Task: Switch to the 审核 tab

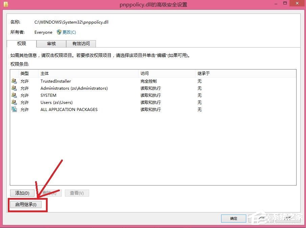Action: click(x=51, y=44)
